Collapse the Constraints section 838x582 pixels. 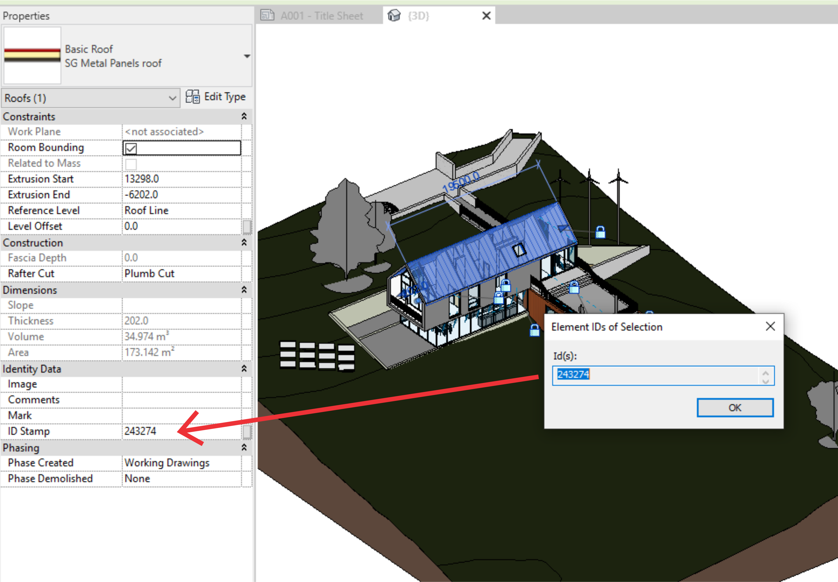(244, 116)
